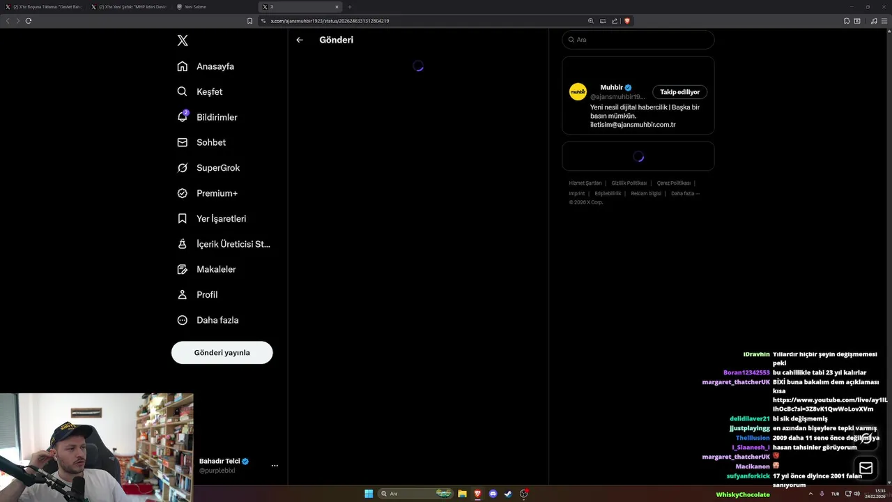Screen dimensions: 892x502
Task: Switch to Devlet Bahçeli browser tab
Action: 43,7
